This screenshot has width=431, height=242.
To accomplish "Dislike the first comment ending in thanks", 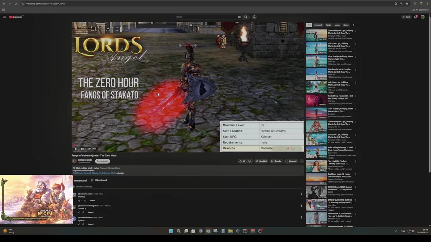I will (85, 200).
